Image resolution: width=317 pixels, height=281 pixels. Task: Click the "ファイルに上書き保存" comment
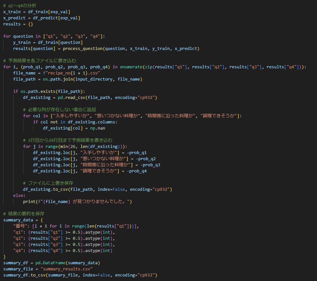[x=48, y=183]
